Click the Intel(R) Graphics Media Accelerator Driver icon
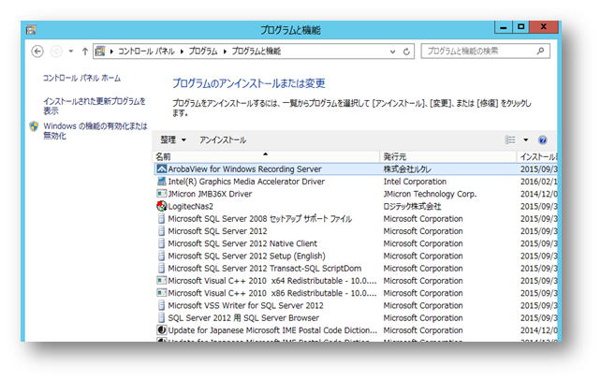Image resolution: width=601 pixels, height=381 pixels. 162,182
